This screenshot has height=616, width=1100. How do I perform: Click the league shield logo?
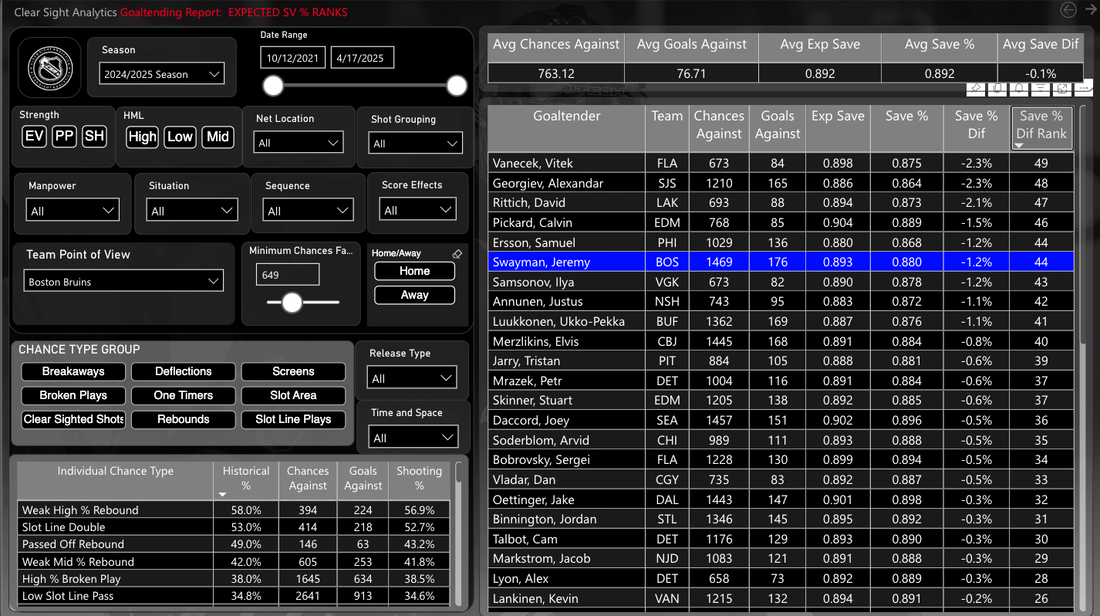click(x=49, y=67)
